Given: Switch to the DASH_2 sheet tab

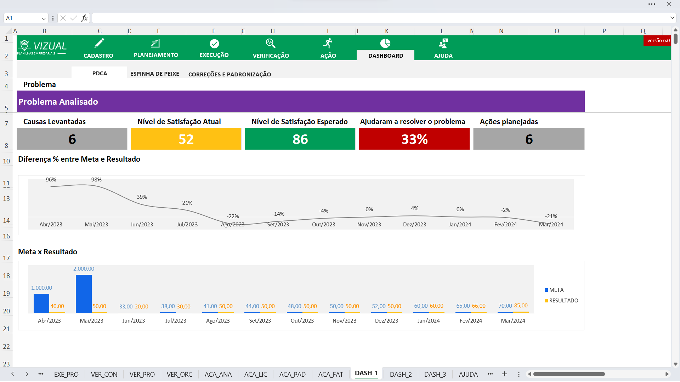Looking at the screenshot, I should [401, 374].
